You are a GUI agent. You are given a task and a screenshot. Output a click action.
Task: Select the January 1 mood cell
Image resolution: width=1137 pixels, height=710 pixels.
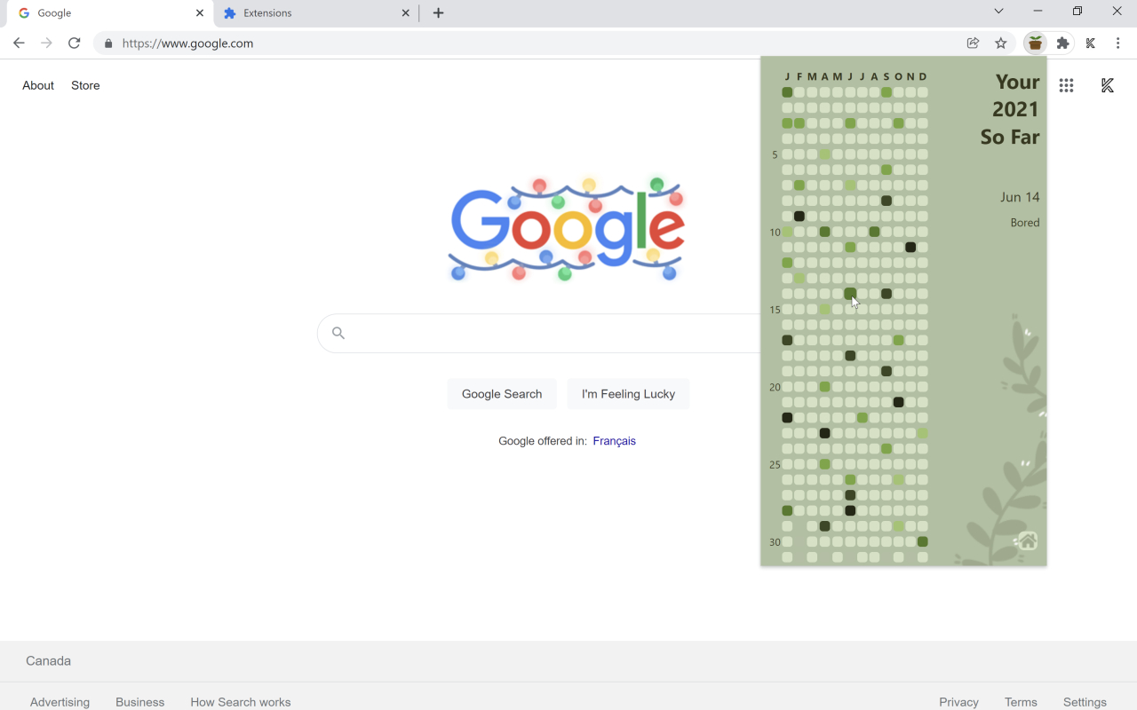click(x=787, y=92)
